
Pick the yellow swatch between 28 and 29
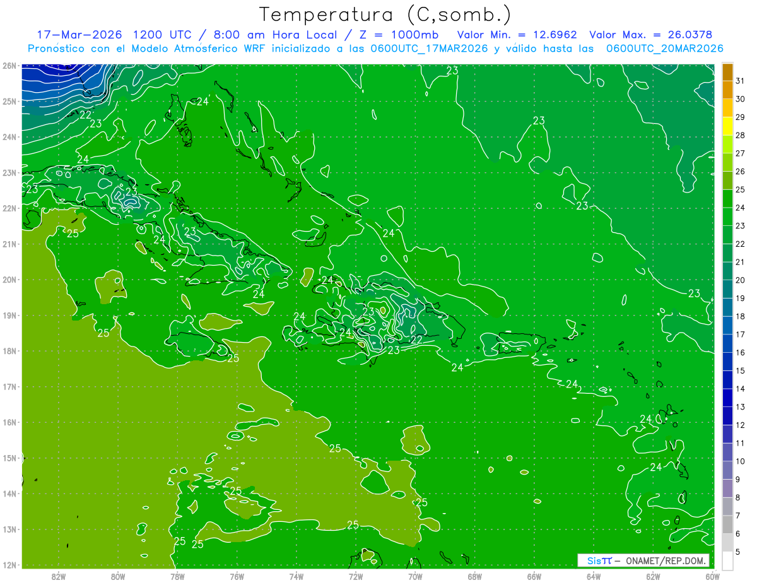727,126
